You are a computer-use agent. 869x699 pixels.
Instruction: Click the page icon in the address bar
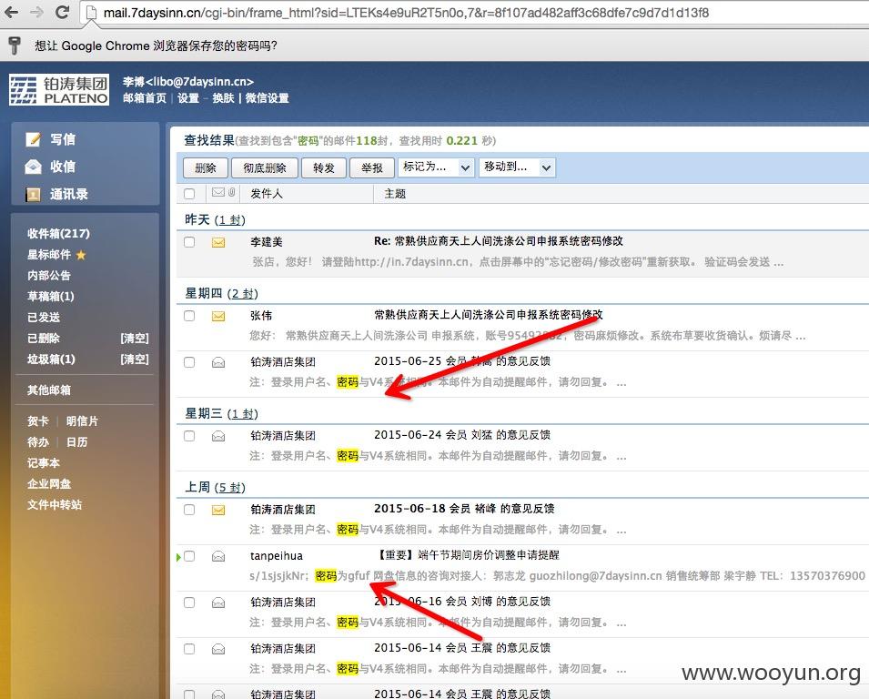[91, 13]
